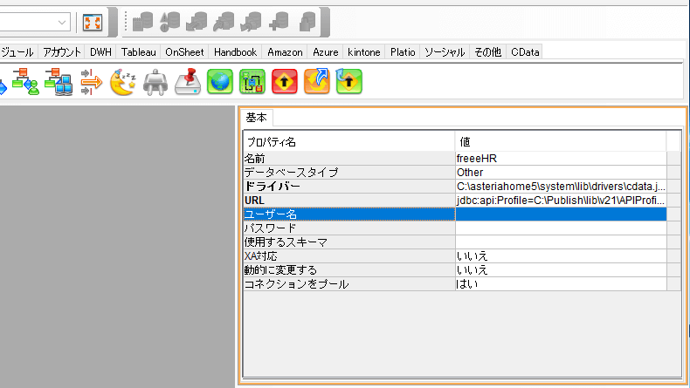Click the XA対応 value いいえ
The image size is (690, 388).
pos(561,256)
